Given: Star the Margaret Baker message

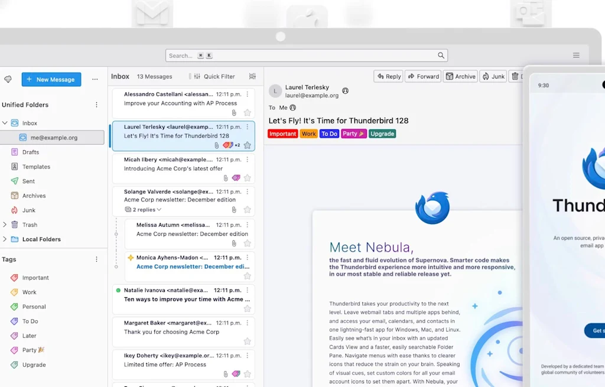Looking at the screenshot, I should point(248,341).
